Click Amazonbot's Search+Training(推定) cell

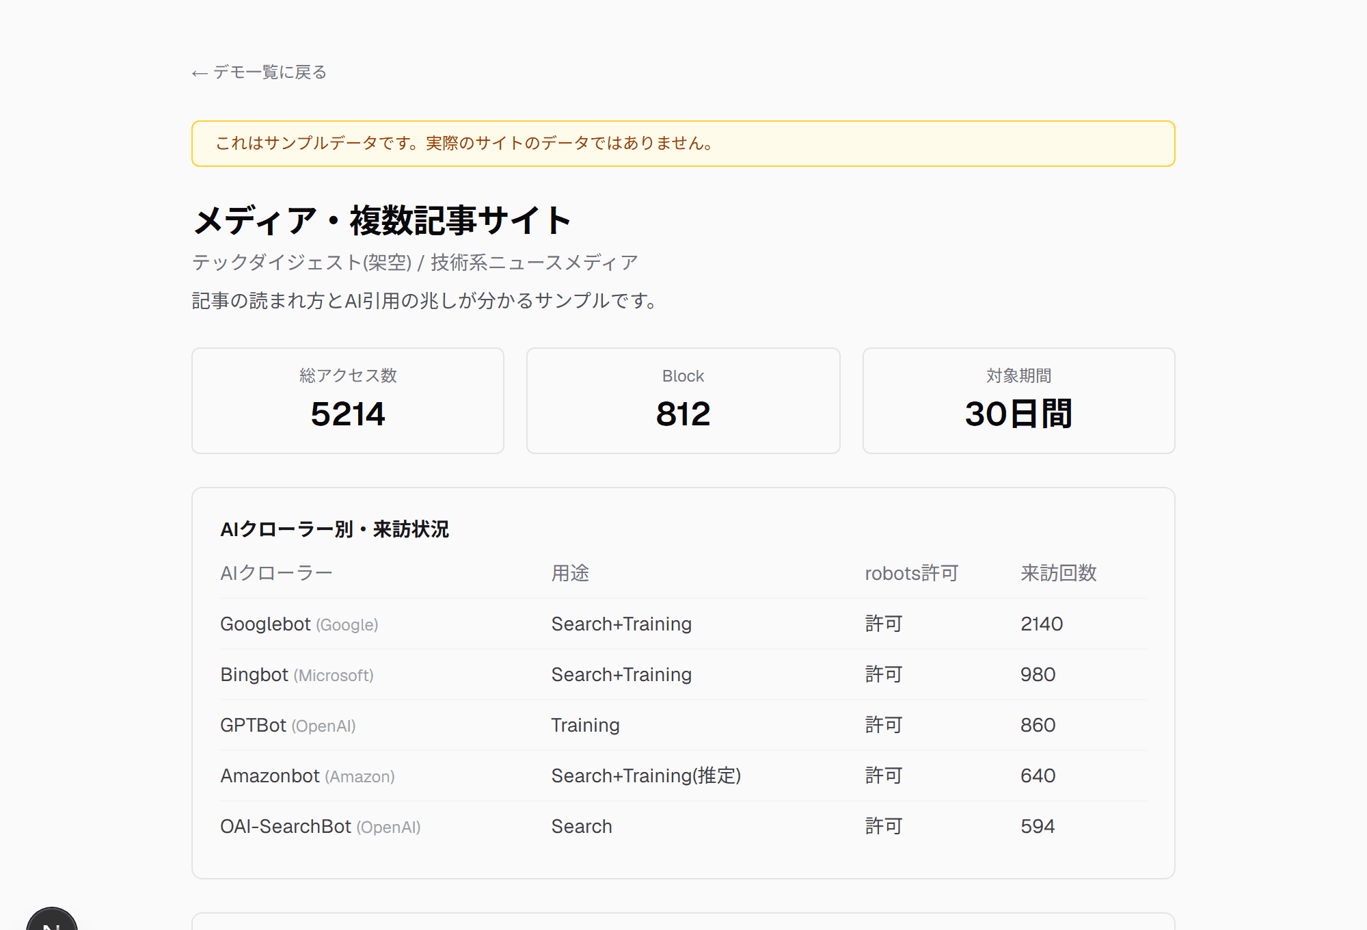[x=646, y=775]
